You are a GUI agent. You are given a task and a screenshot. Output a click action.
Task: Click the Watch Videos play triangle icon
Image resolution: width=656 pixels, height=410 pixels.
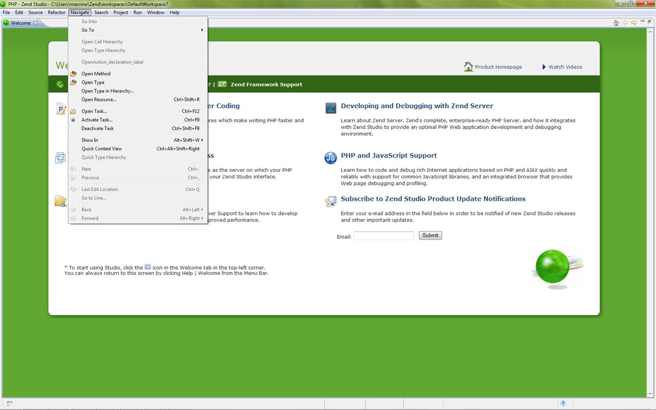544,67
